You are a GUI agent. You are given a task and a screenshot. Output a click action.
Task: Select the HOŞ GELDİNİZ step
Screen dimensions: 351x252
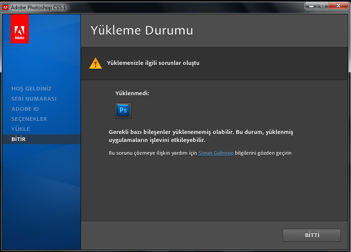coord(31,88)
